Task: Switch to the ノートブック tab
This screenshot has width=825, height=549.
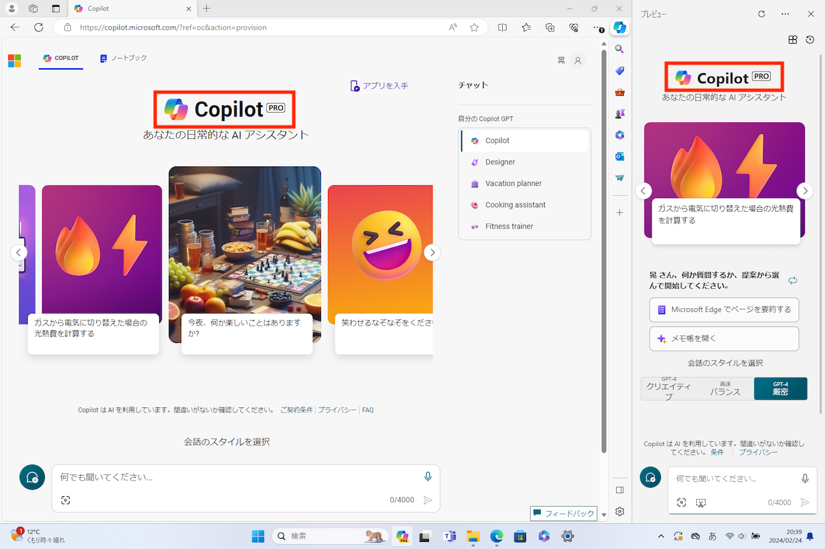Action: tap(123, 58)
